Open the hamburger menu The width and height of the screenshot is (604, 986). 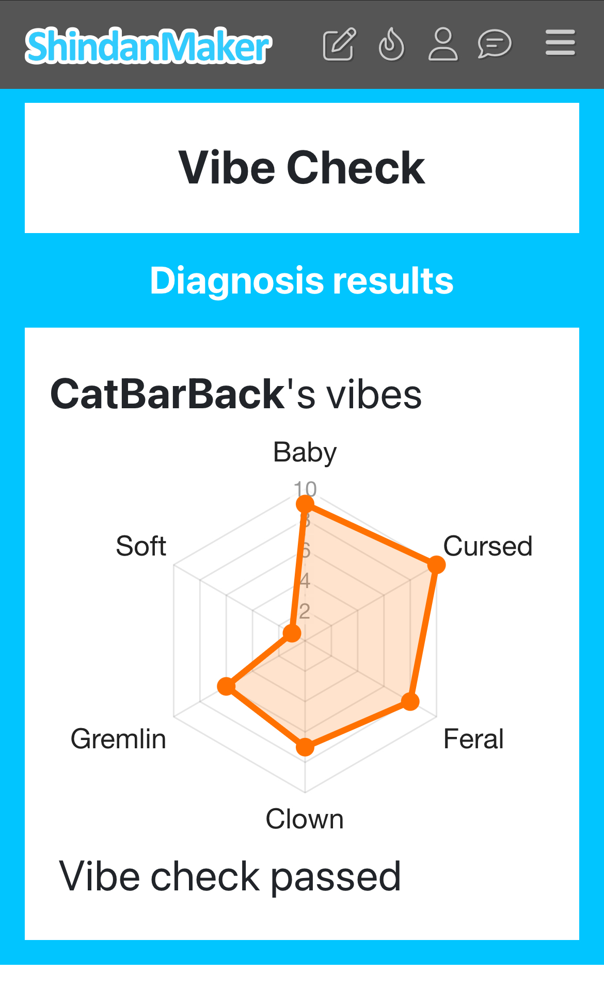coord(560,42)
